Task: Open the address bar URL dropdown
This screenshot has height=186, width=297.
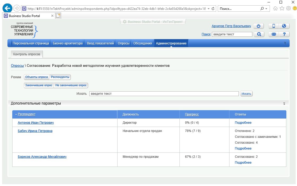Action: (x=208, y=9)
